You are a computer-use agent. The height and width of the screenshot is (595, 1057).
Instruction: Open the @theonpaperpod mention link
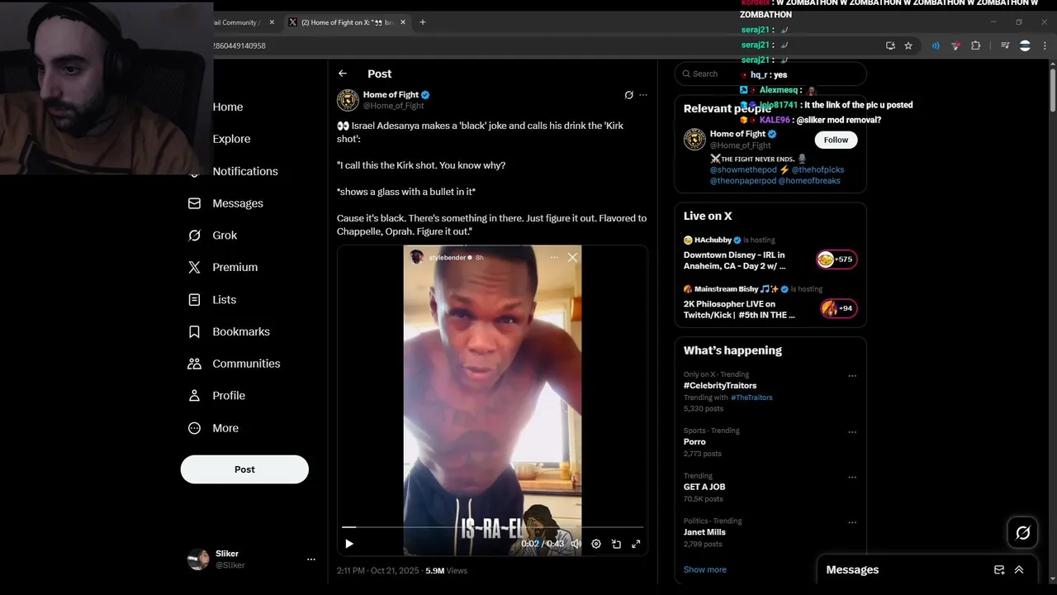[742, 180]
